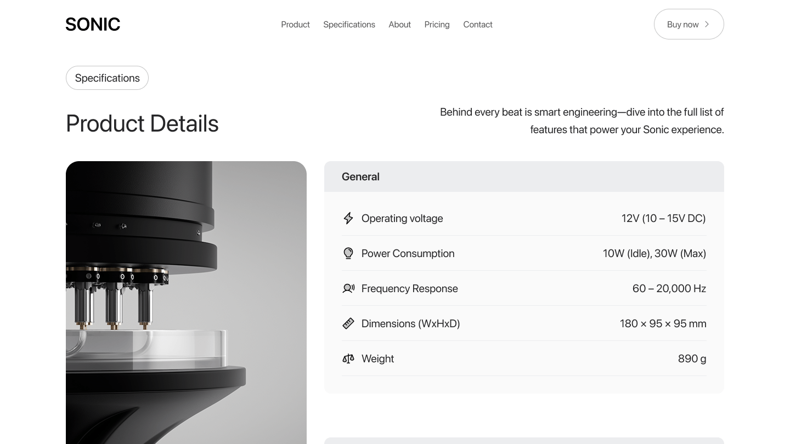
Task: Open the Product menu item
Action: (x=295, y=25)
